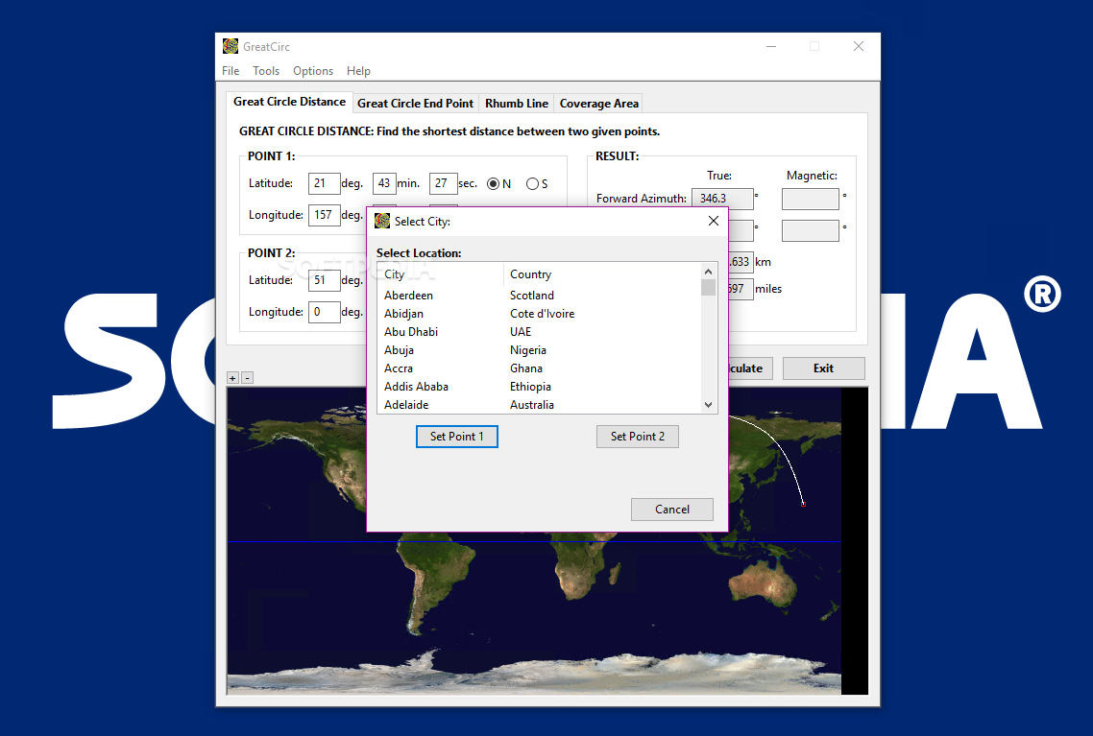The image size is (1093, 736).
Task: Click Point 1 latitude seconds field
Action: (443, 184)
